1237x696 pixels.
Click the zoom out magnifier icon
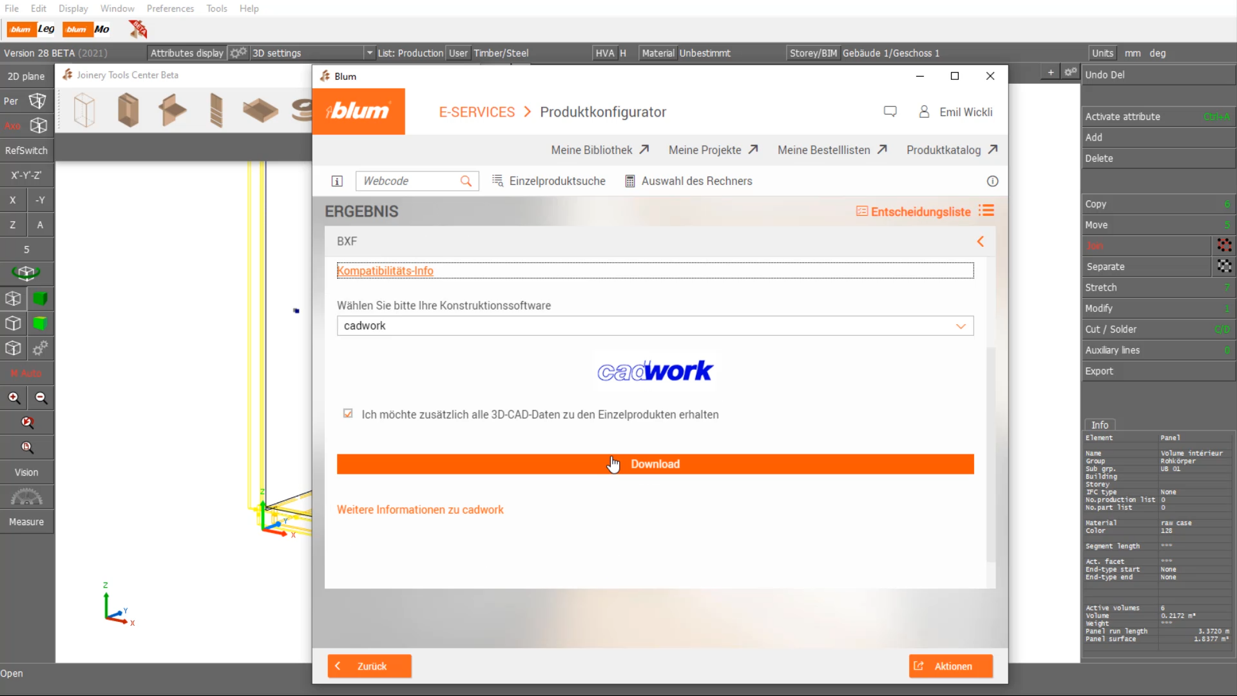point(41,398)
